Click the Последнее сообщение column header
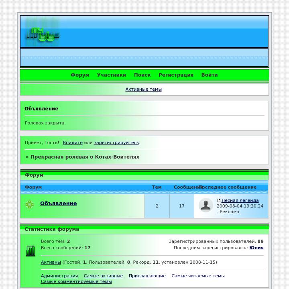The image size is (289, 289). coord(228,187)
